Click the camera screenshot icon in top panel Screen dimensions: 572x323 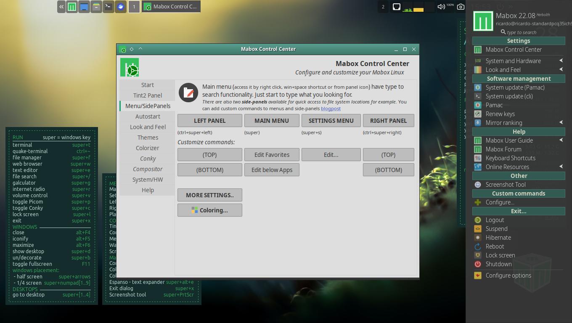tap(461, 7)
